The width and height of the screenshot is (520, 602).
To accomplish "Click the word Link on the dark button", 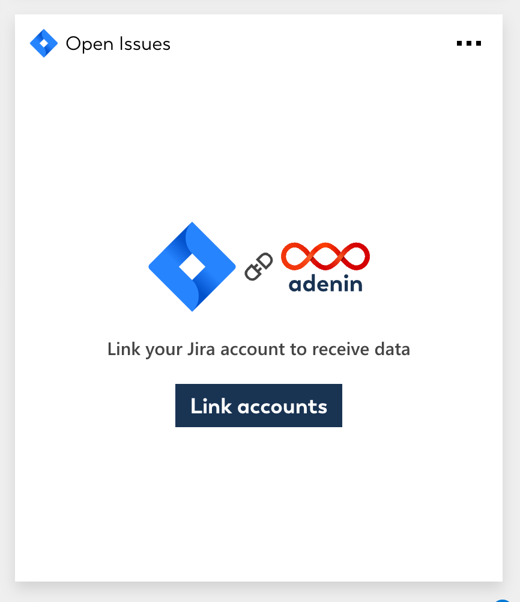I will pos(211,406).
